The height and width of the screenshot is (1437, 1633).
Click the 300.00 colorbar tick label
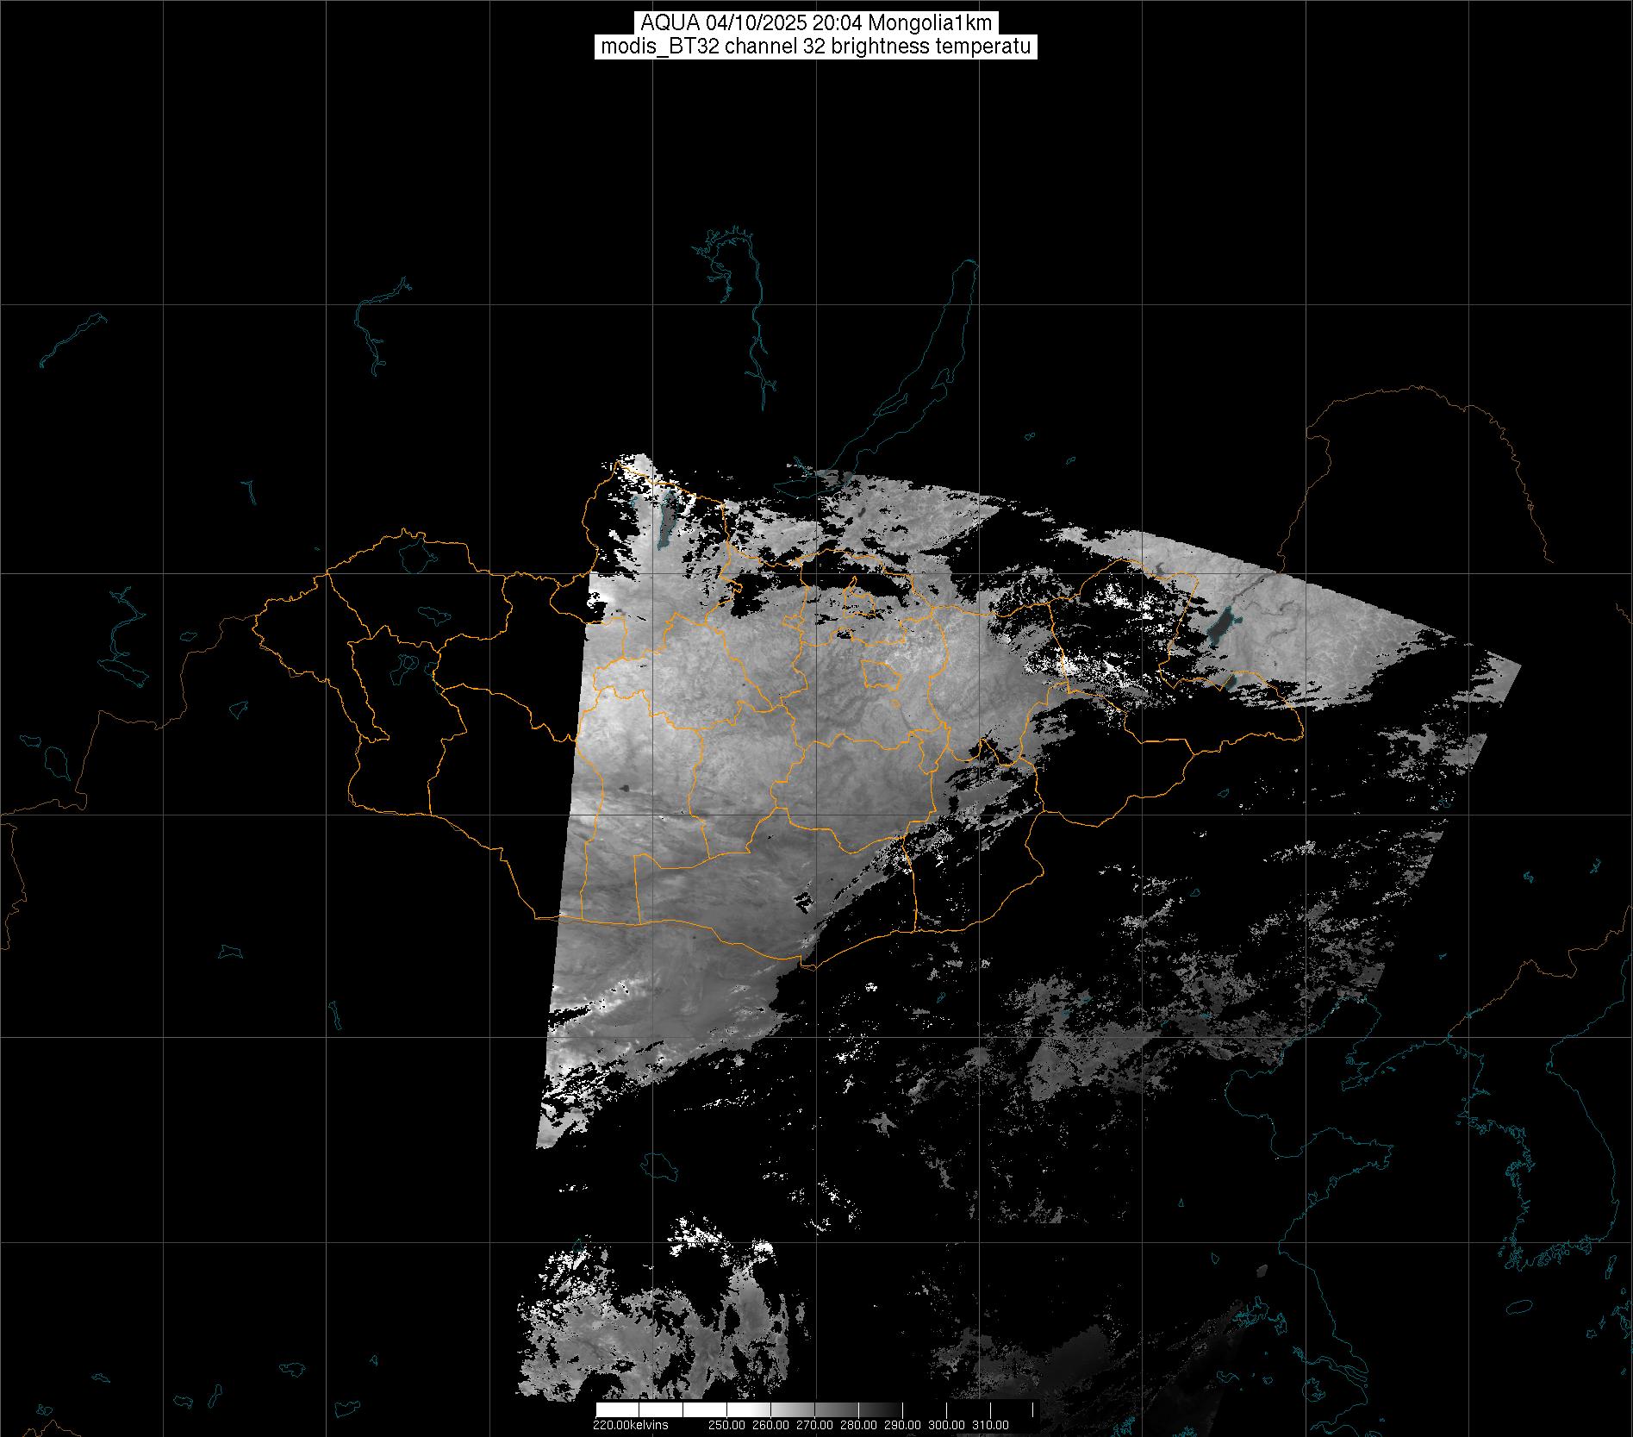(946, 1425)
